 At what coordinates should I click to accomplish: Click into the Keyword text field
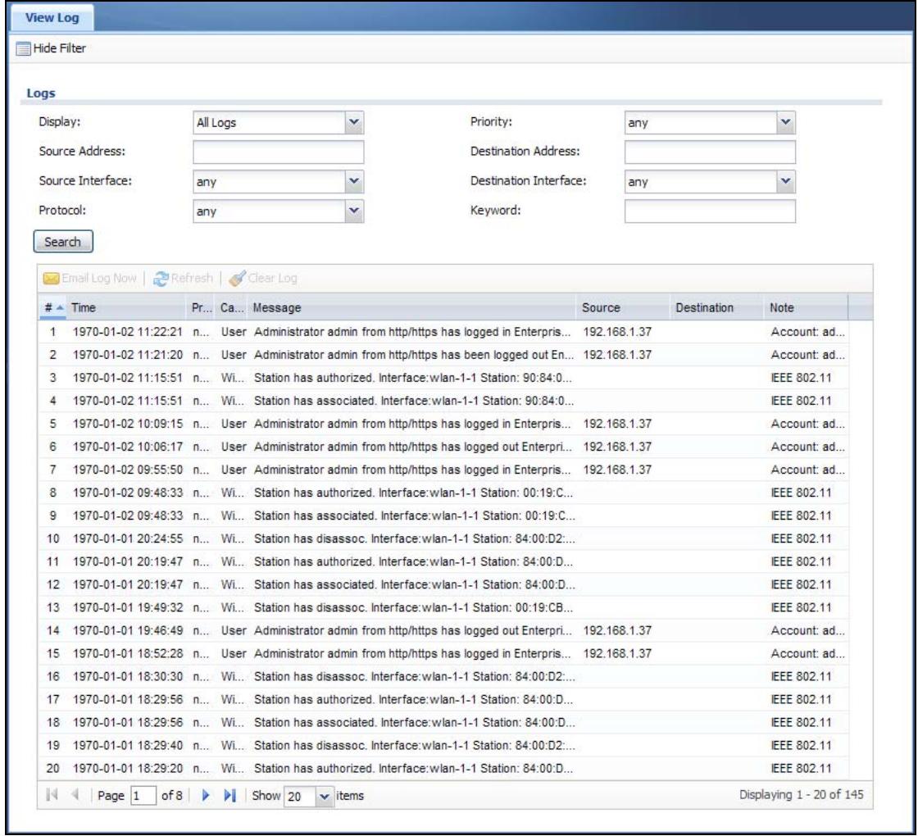click(710, 211)
